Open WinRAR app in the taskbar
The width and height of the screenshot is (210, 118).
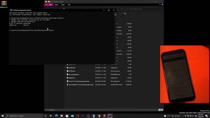click(x=104, y=116)
